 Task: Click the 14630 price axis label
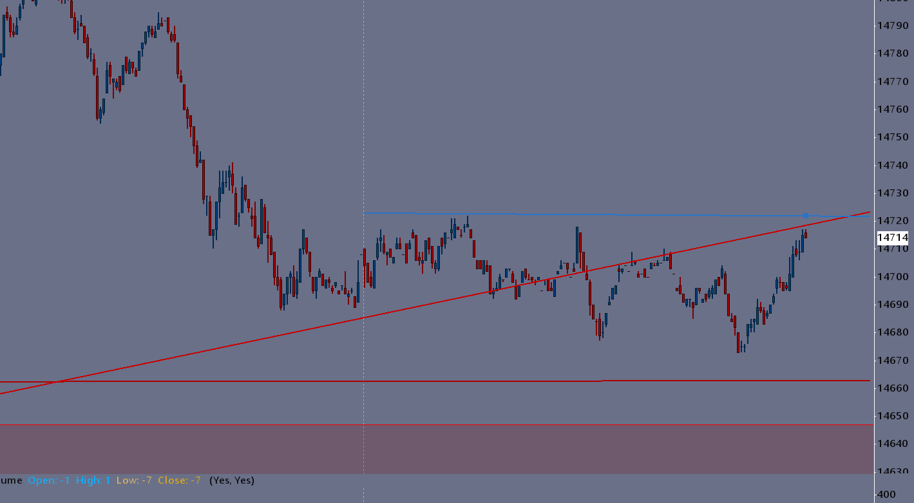point(893,472)
